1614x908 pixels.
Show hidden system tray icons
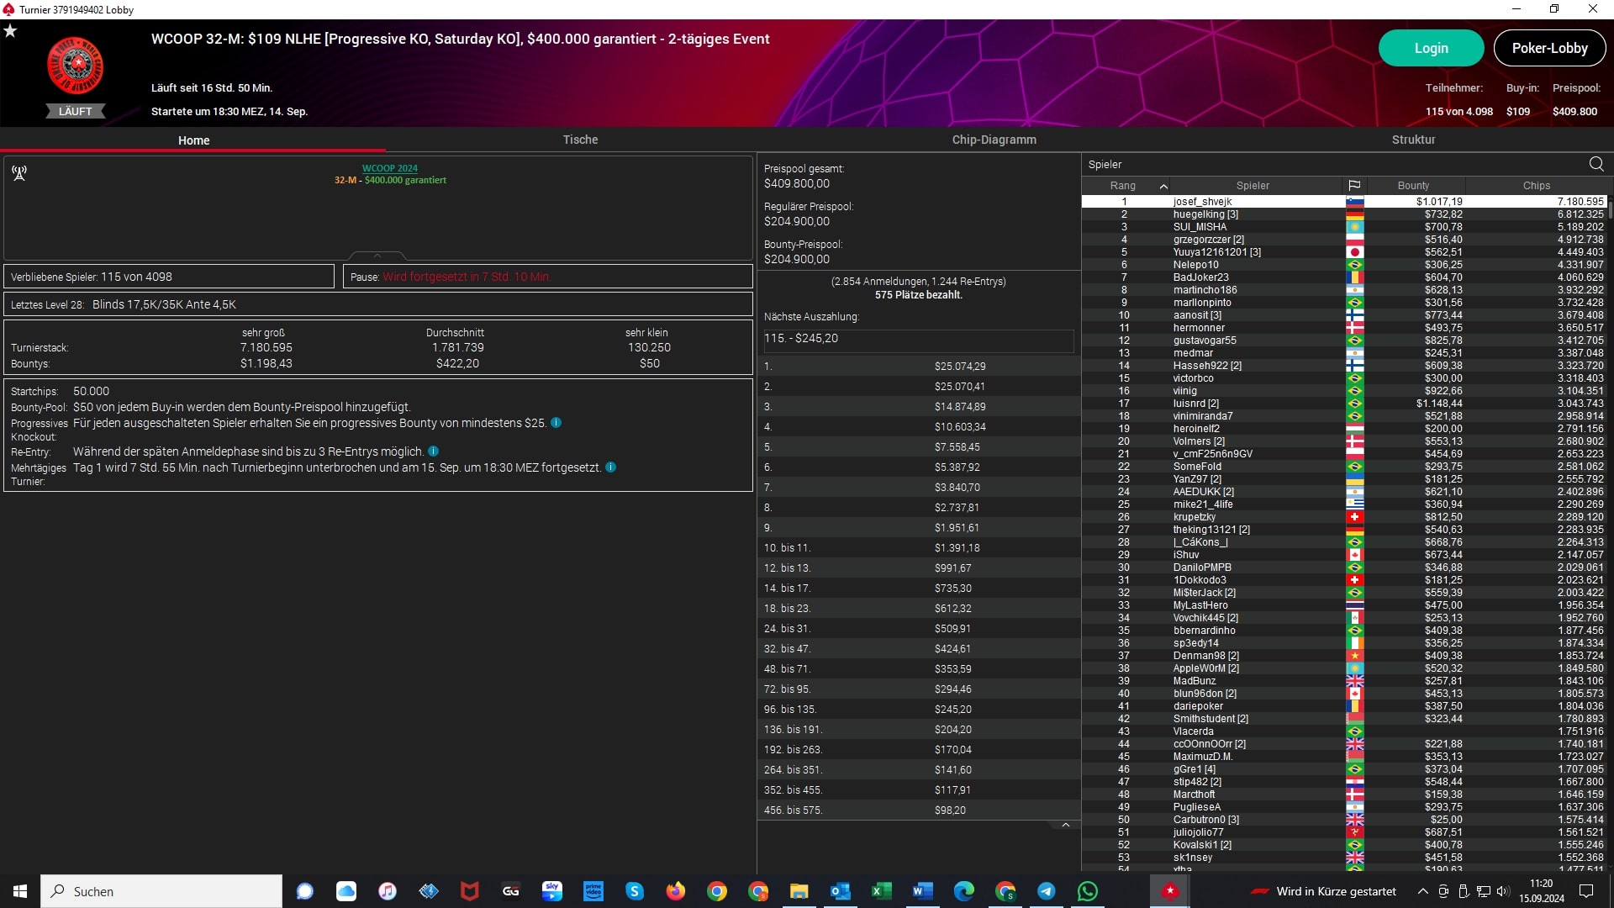tap(1422, 891)
